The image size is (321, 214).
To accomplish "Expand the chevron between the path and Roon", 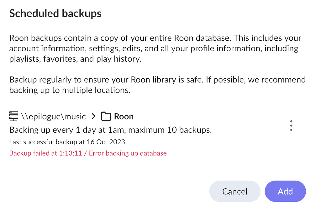I will 93,116.
